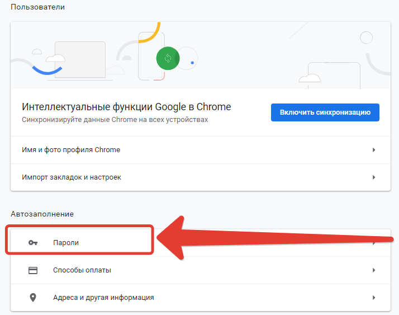Image resolution: width=399 pixels, height=315 pixels.
Task: Click the Синхронизируйте данные Chrome subtitle text
Action: pyautogui.click(x=115, y=120)
